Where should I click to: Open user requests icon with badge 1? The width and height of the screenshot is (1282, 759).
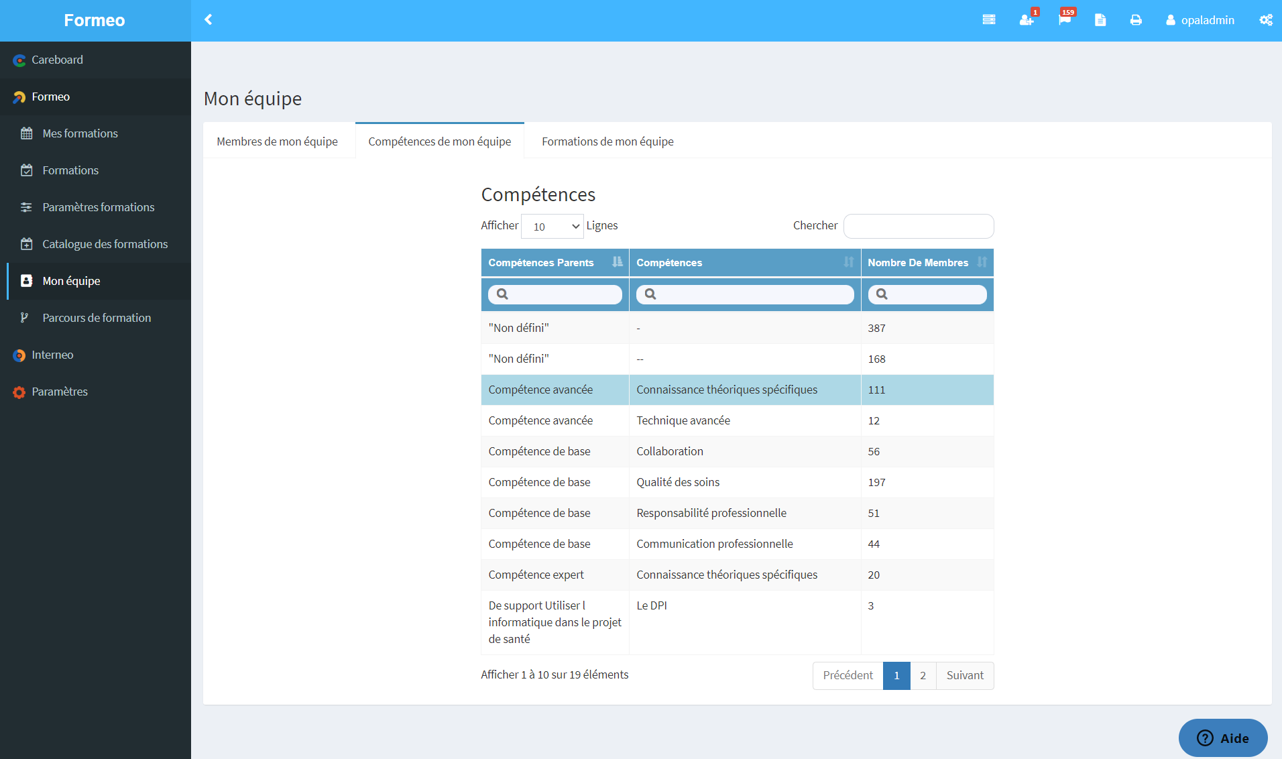(x=1027, y=20)
